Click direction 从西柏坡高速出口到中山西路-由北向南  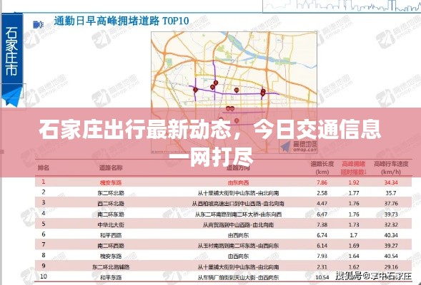coord(238,204)
